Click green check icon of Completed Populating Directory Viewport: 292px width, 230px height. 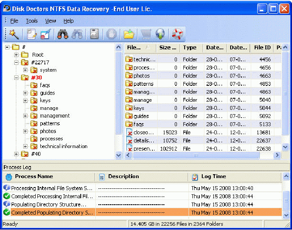pos(7,212)
